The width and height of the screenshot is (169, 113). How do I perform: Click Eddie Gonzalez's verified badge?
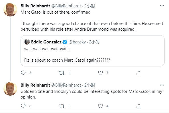tap(65, 42)
